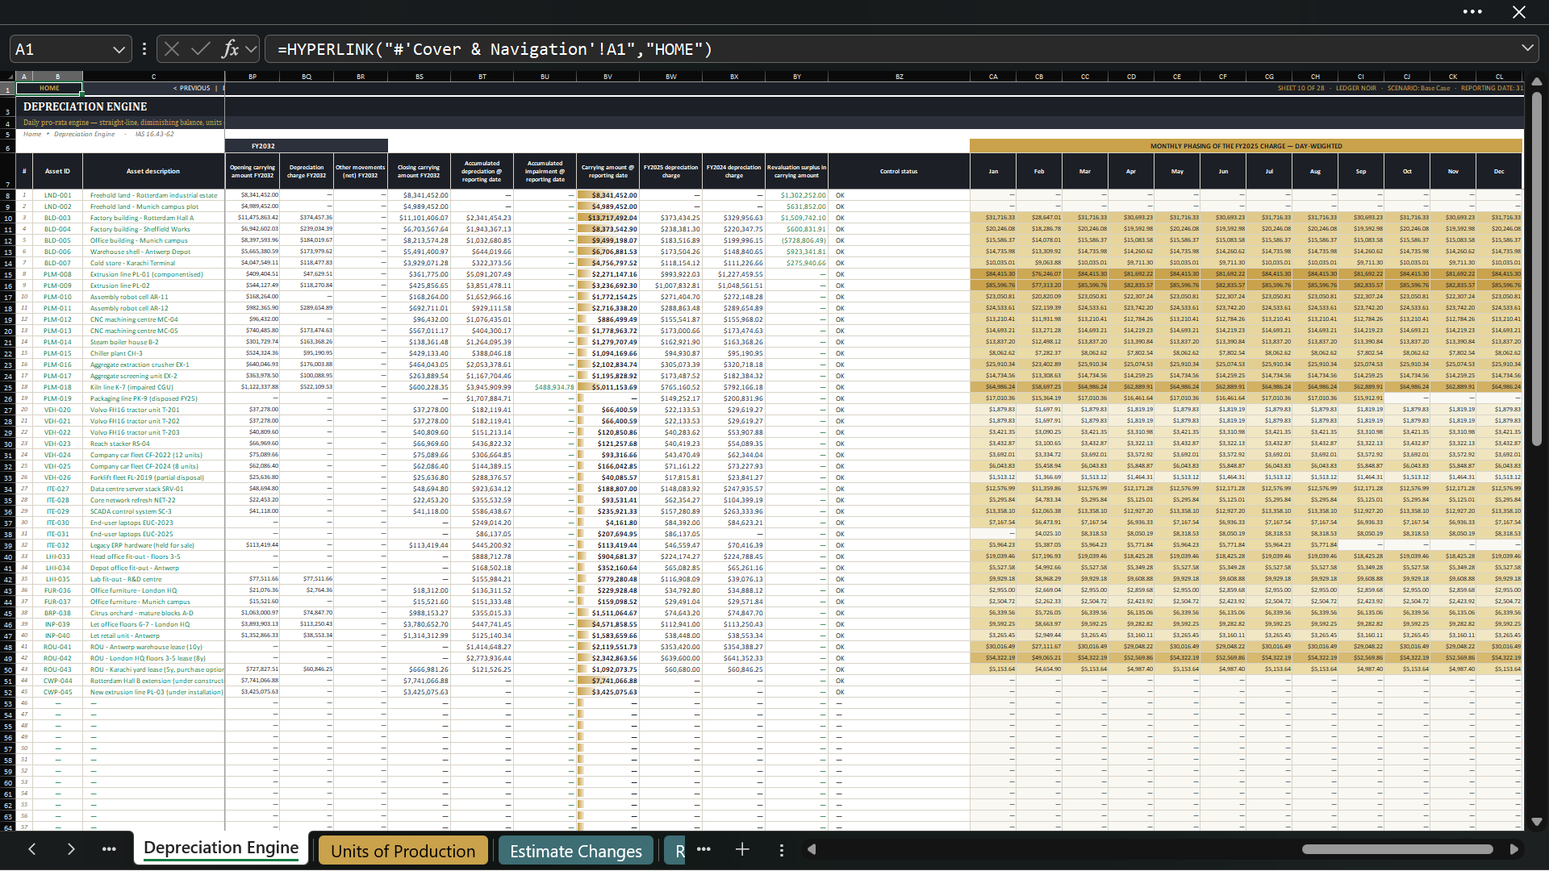
Task: Click the HOME hyperlink cell
Action: [49, 89]
